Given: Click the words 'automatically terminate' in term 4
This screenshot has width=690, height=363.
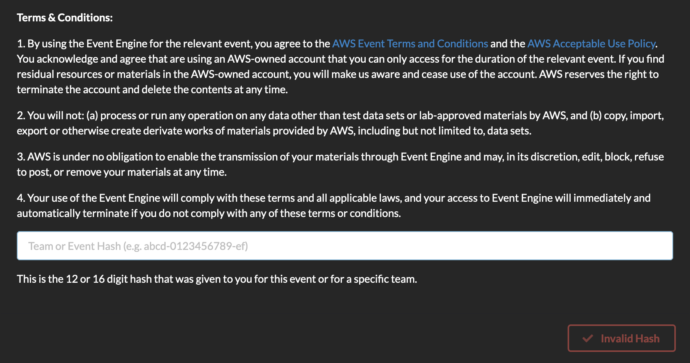Looking at the screenshot, I should tap(73, 213).
